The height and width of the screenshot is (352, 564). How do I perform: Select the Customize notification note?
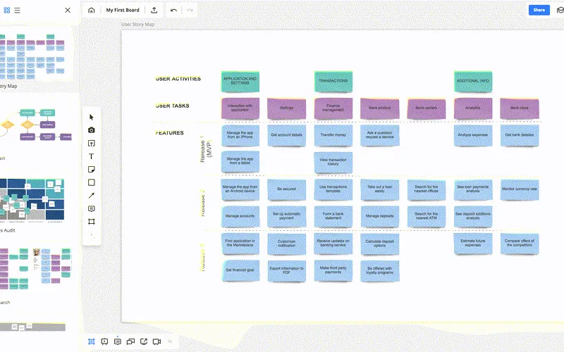(x=287, y=244)
